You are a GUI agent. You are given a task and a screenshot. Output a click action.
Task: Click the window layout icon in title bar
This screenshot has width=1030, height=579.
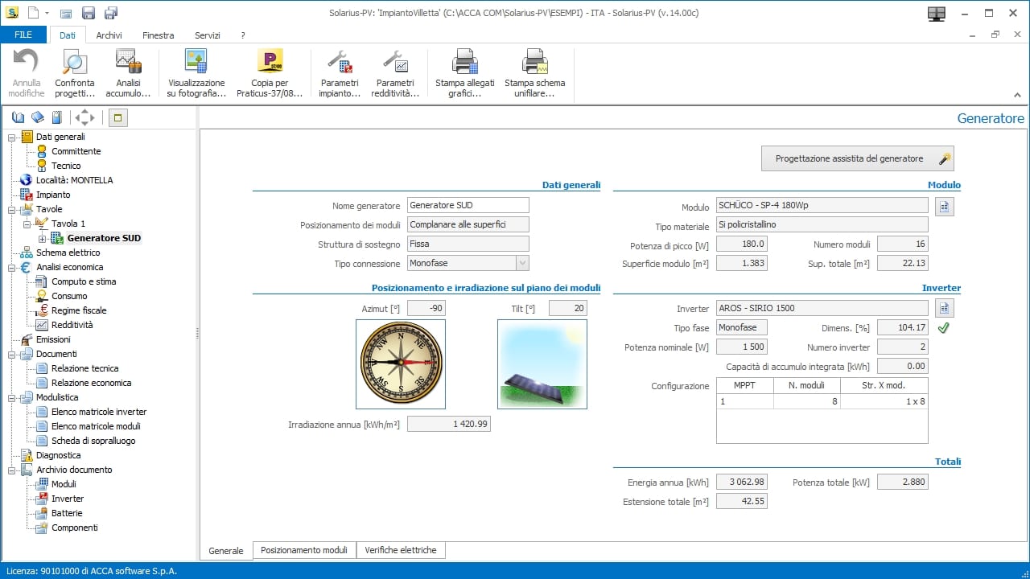(936, 13)
